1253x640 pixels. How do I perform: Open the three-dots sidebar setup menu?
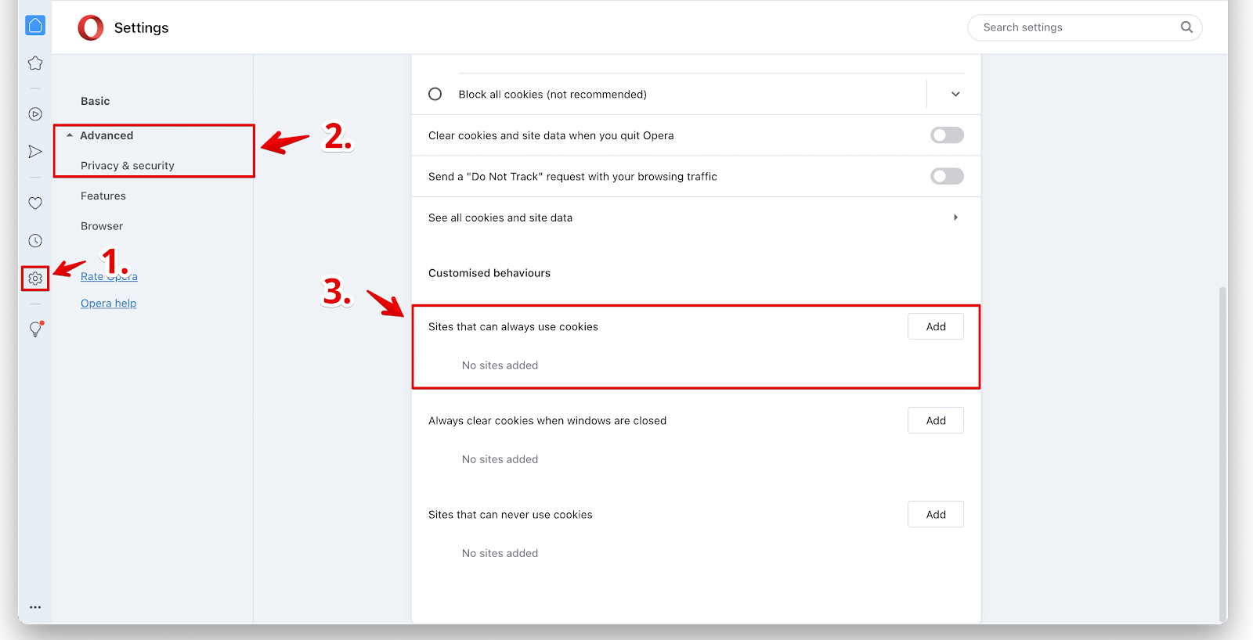pos(35,607)
